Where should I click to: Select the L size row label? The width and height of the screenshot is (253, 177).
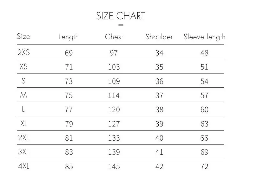click(x=24, y=109)
